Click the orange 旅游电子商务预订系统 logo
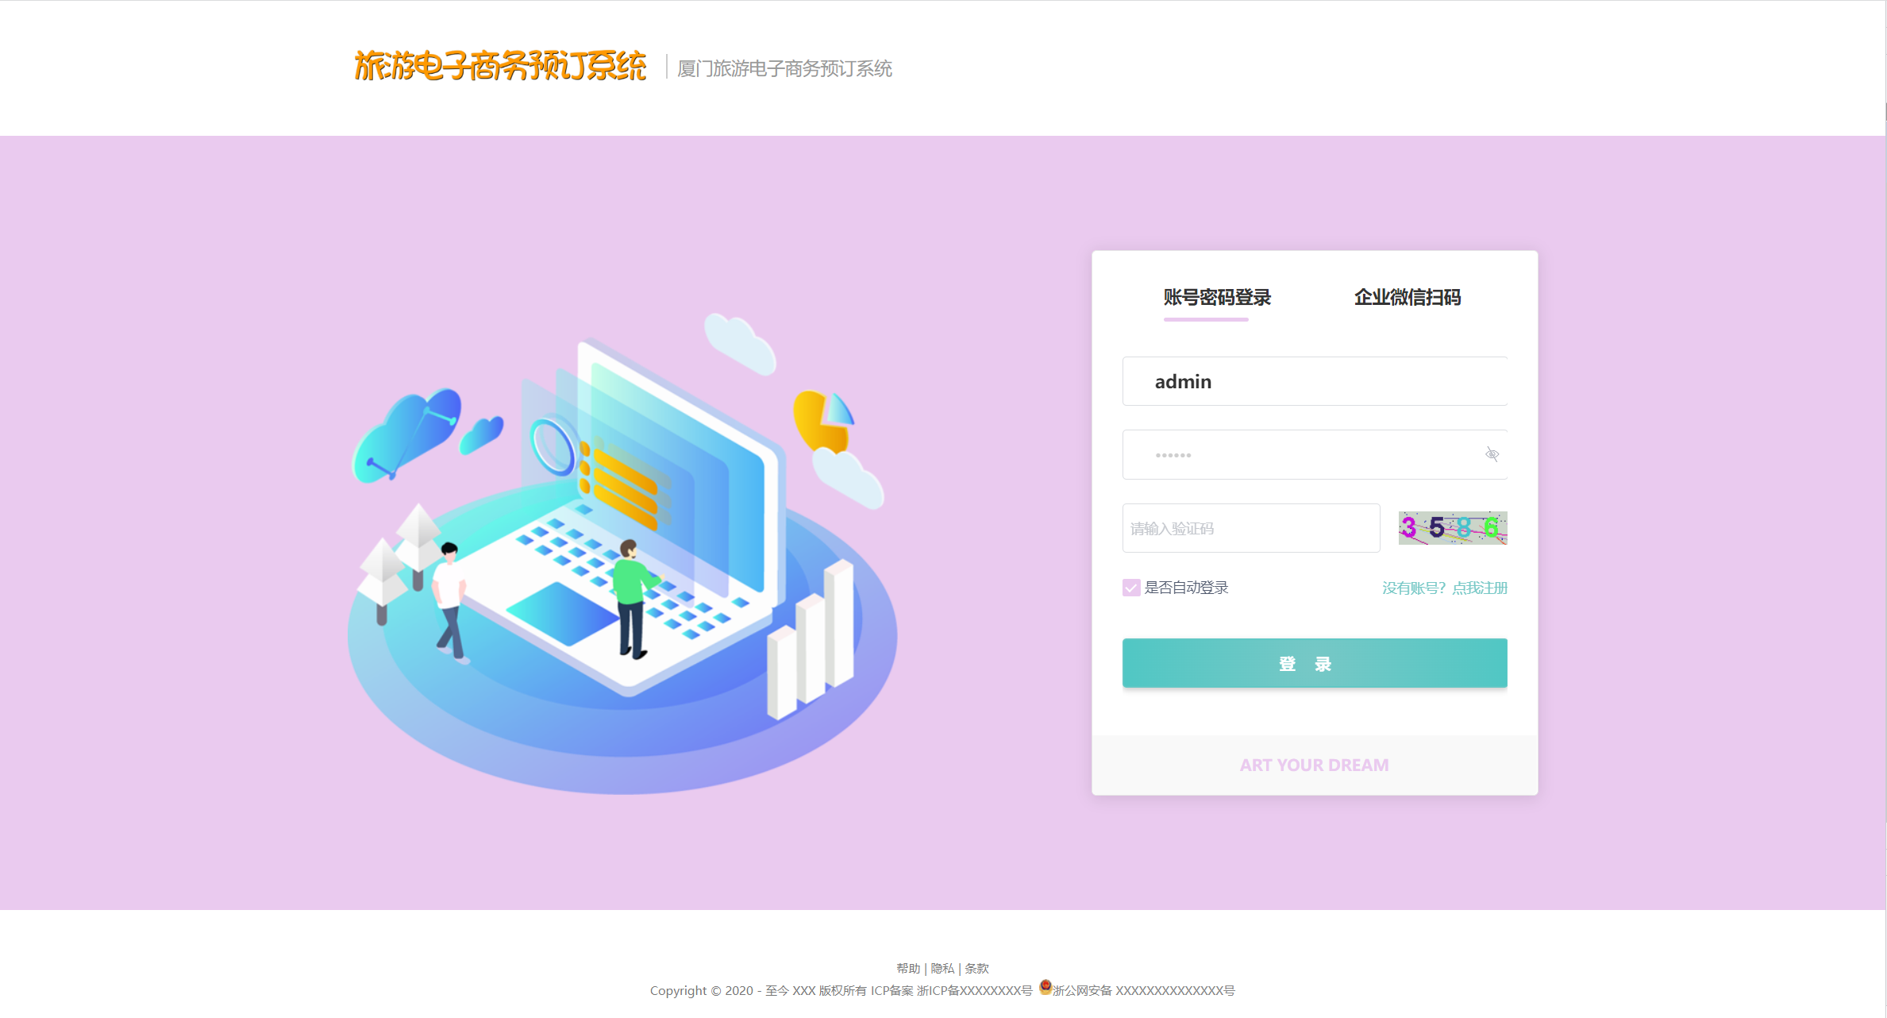Image resolution: width=1887 pixels, height=1018 pixels. [500, 66]
